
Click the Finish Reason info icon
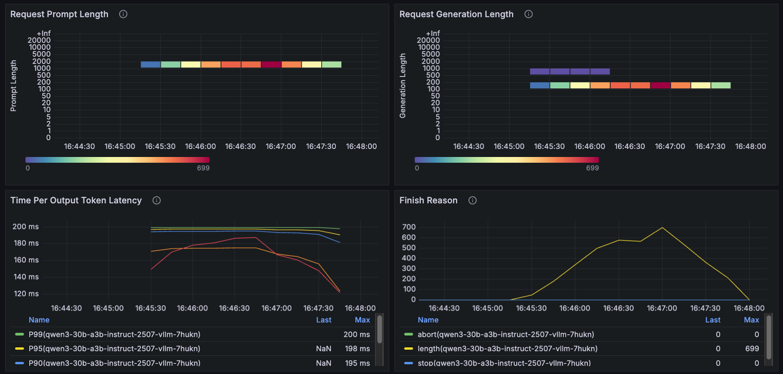(472, 201)
